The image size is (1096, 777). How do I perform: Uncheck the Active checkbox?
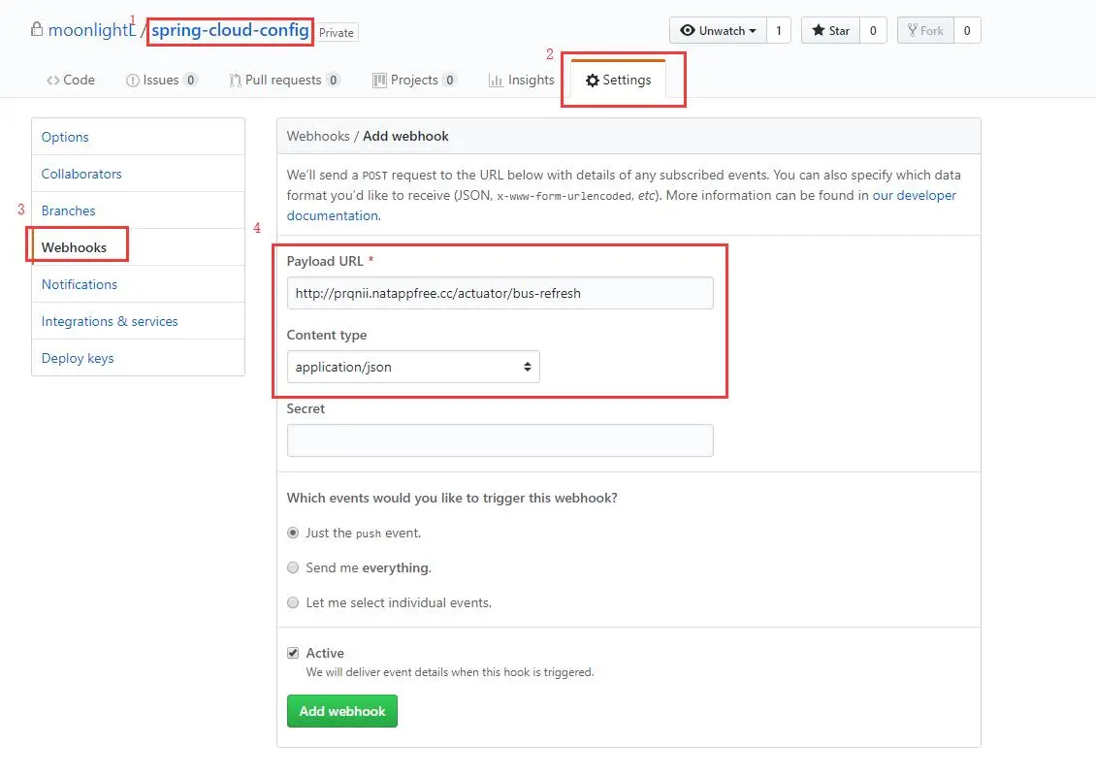293,653
